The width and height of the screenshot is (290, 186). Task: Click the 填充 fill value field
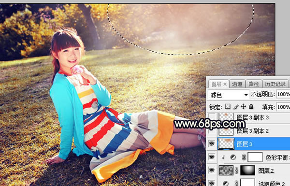283,107
